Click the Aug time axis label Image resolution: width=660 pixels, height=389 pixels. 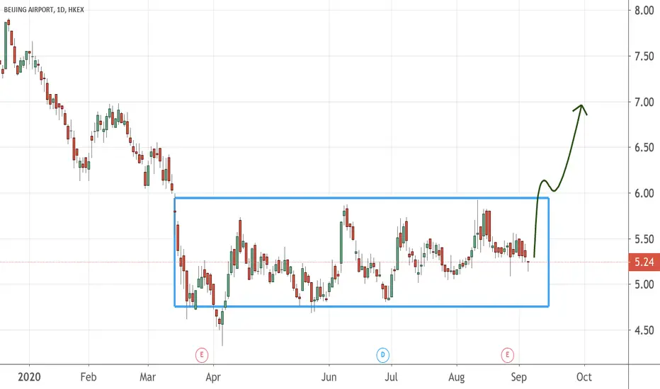pyautogui.click(x=456, y=377)
